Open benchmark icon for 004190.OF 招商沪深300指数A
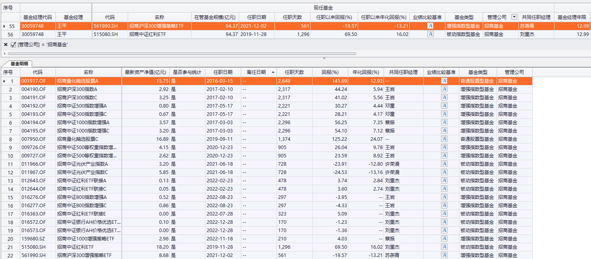 click(x=444, y=89)
